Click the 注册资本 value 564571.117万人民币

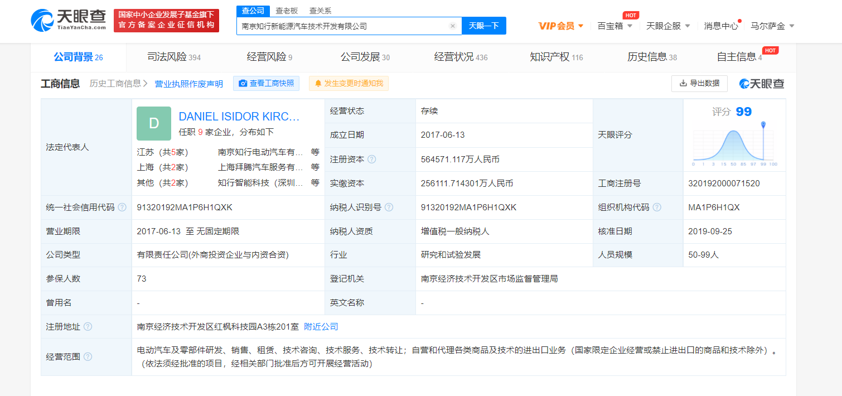[x=460, y=160]
